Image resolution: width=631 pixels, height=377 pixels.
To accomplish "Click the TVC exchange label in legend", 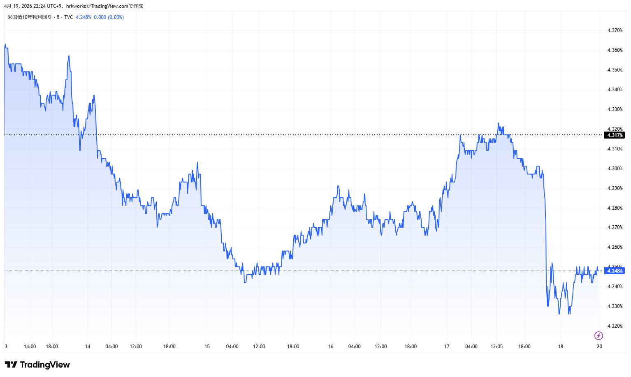I will [x=68, y=17].
